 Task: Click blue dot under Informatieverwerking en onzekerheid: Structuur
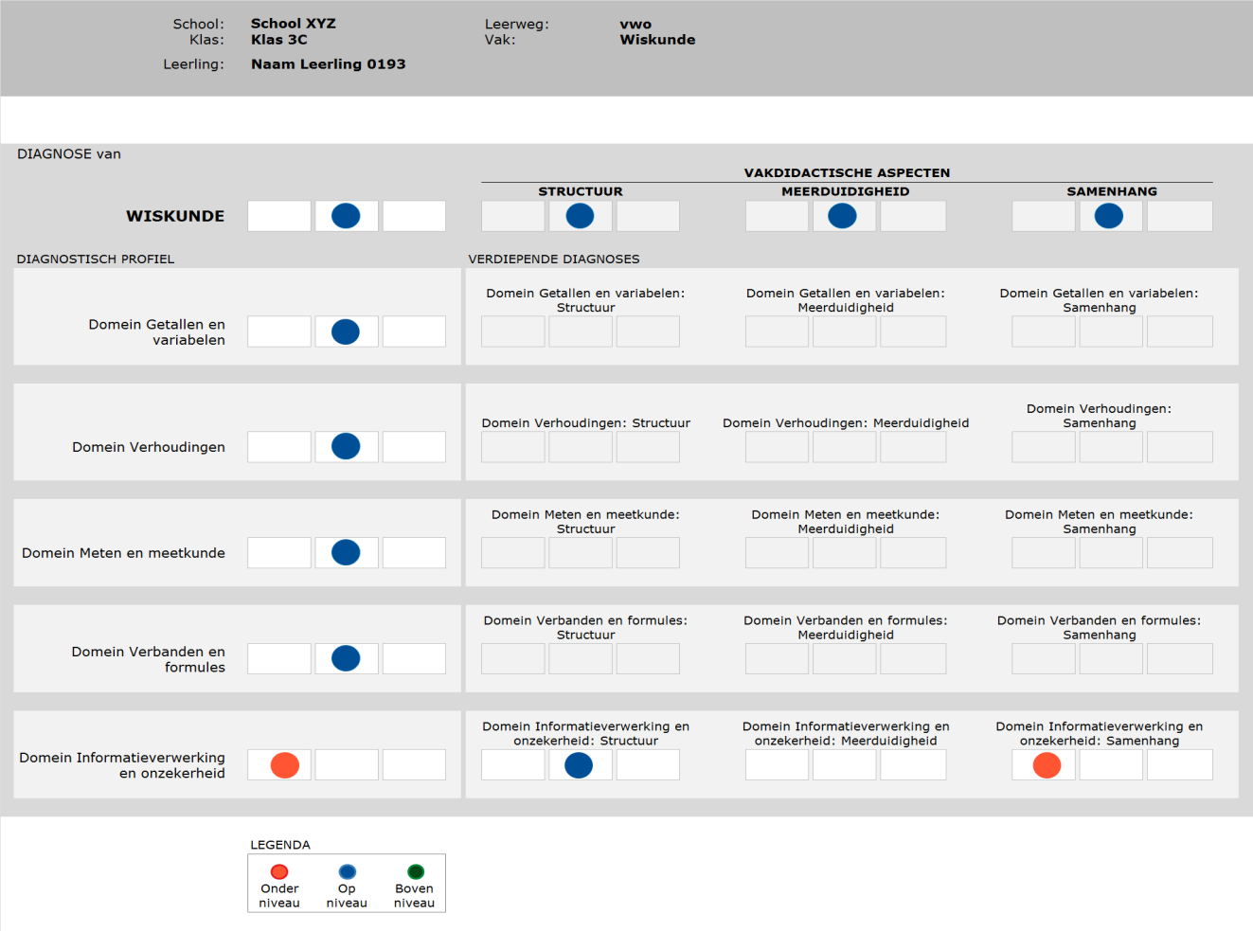(x=579, y=765)
